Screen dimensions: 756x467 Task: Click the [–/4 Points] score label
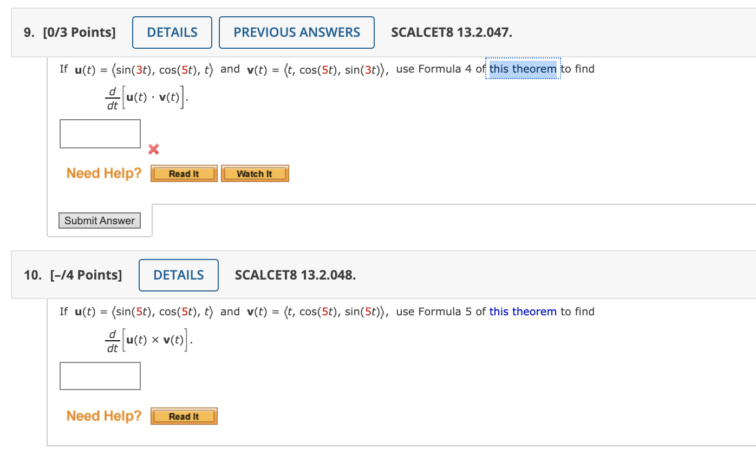click(88, 275)
